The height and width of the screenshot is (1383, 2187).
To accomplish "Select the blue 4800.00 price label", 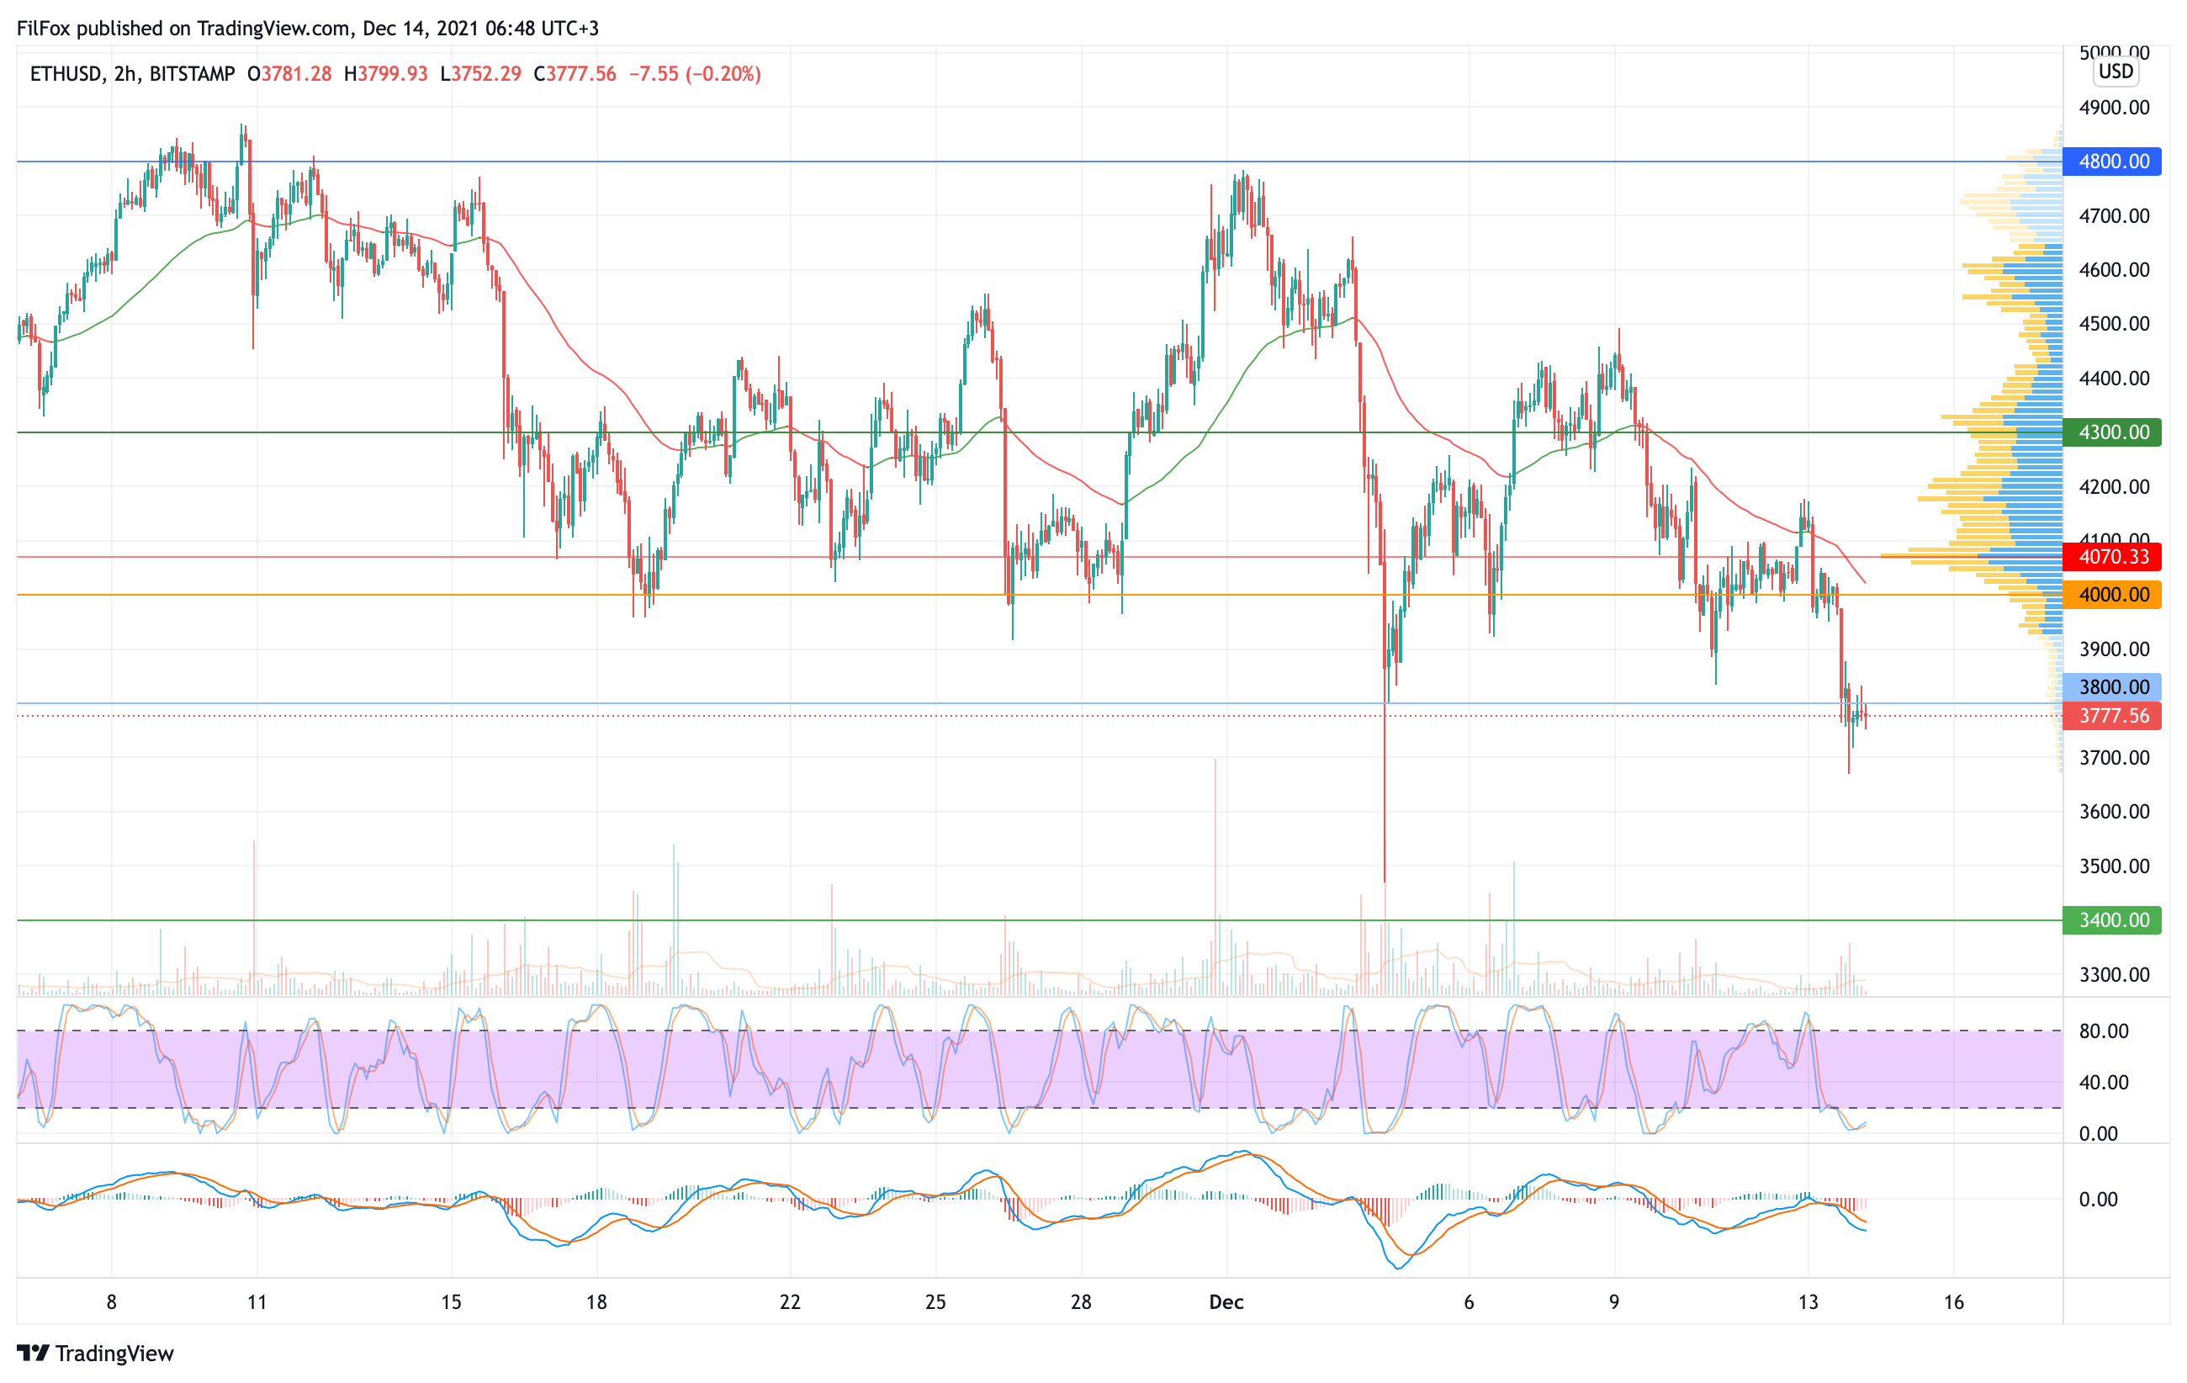I will coord(2112,162).
